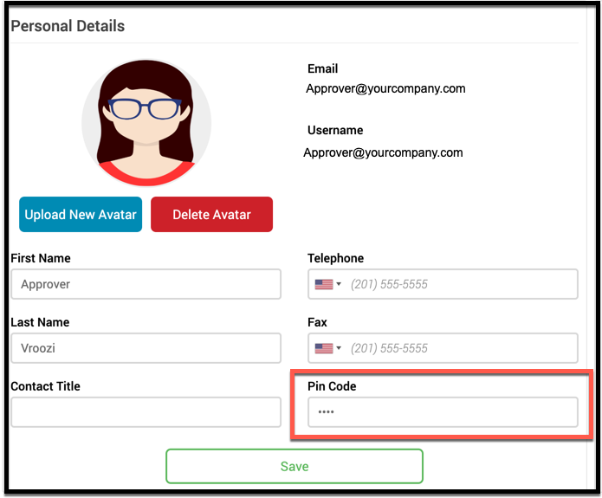Click the Email address value text

tap(385, 88)
